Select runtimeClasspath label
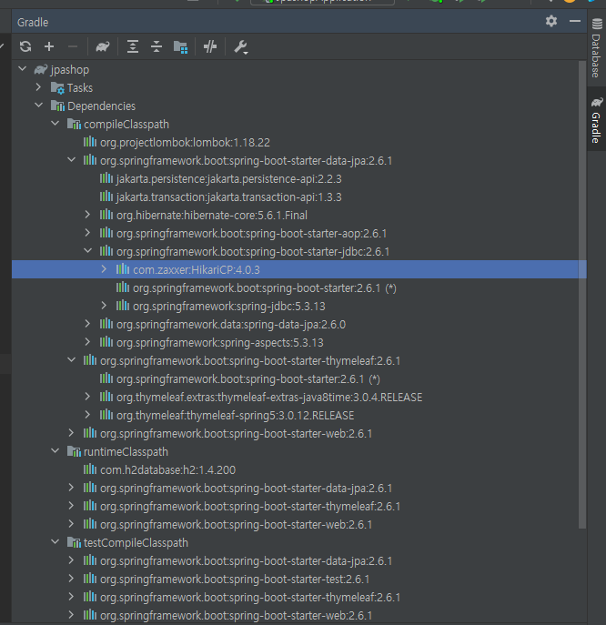The width and height of the screenshot is (606, 625). 126,452
